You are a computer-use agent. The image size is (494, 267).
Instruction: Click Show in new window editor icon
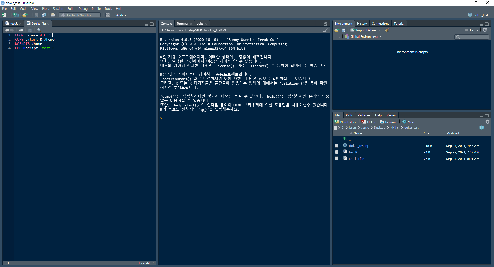[x=21, y=30]
